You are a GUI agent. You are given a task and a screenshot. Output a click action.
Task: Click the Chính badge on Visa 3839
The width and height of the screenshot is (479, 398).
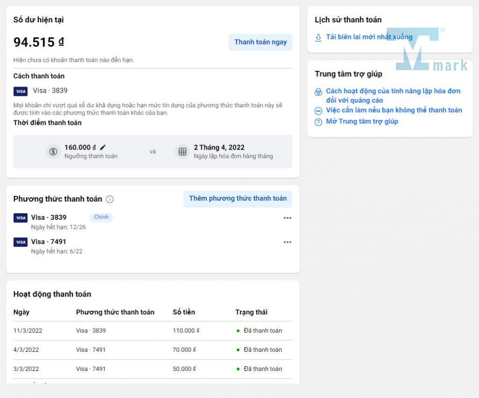pos(101,217)
